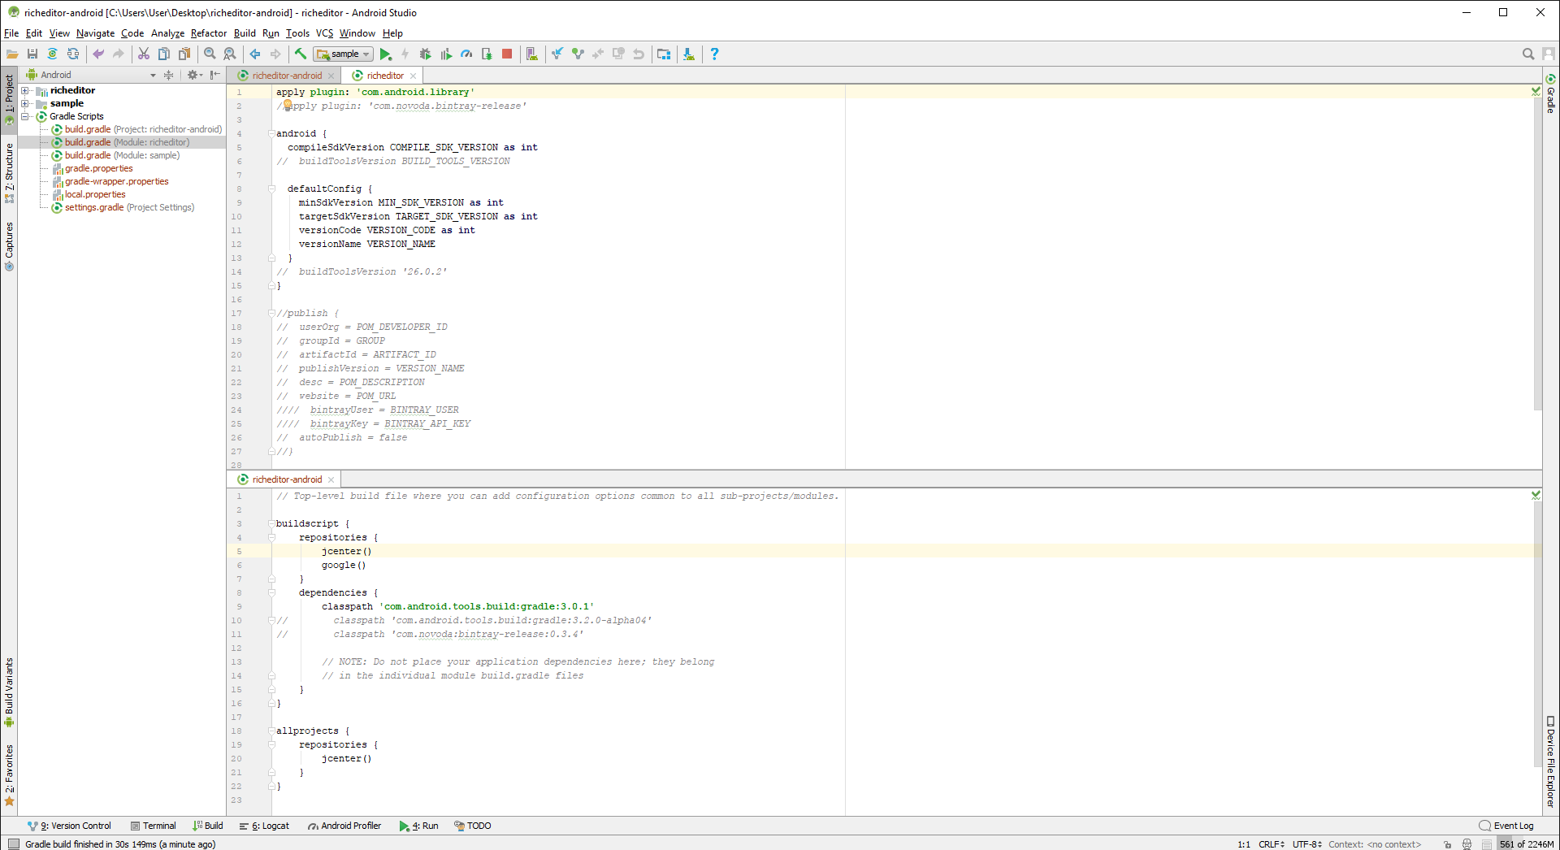Click the Undo arrow icon
This screenshot has width=1560, height=850.
tap(98, 54)
